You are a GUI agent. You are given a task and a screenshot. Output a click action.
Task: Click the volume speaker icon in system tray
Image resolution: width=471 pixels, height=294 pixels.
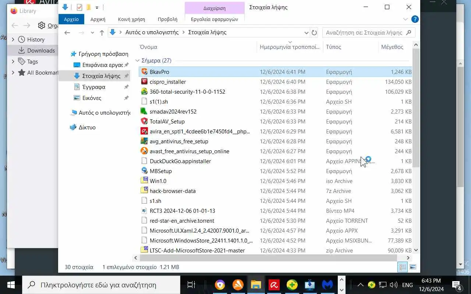pyautogui.click(x=393, y=285)
